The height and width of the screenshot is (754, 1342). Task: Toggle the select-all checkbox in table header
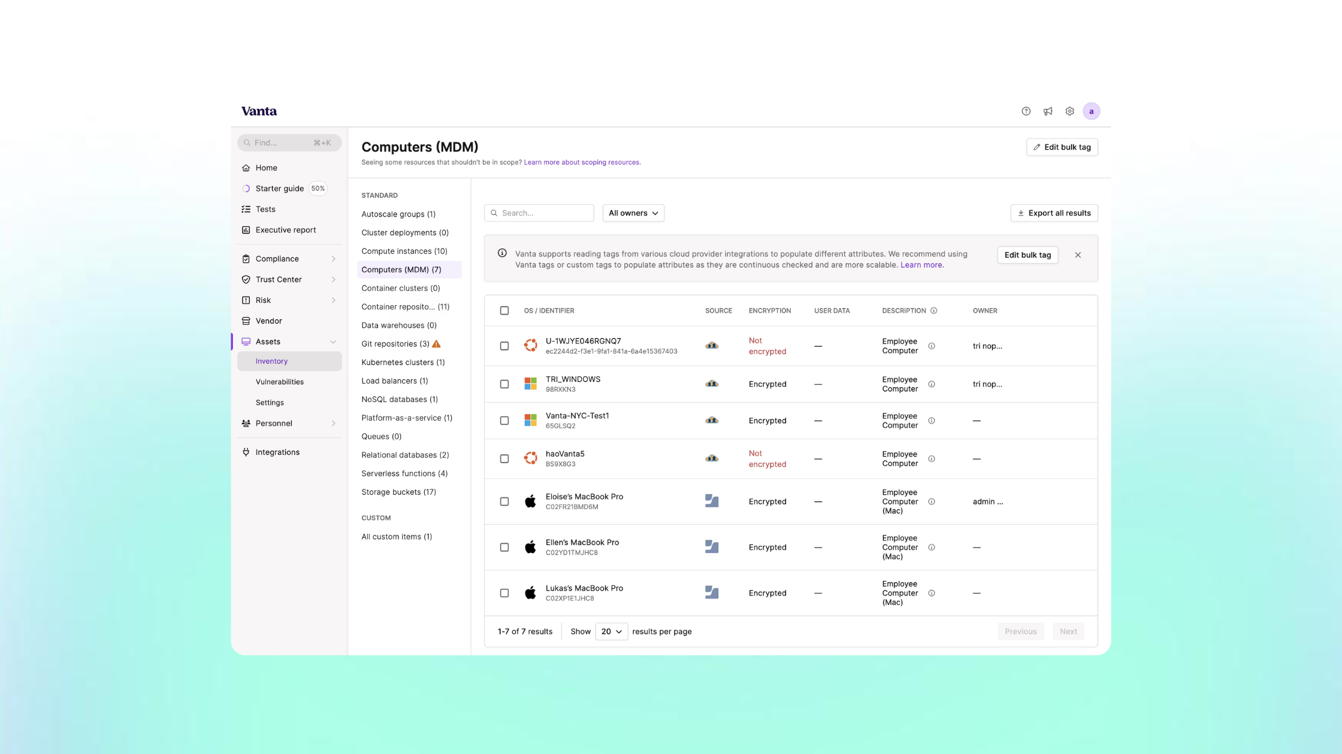pyautogui.click(x=504, y=311)
